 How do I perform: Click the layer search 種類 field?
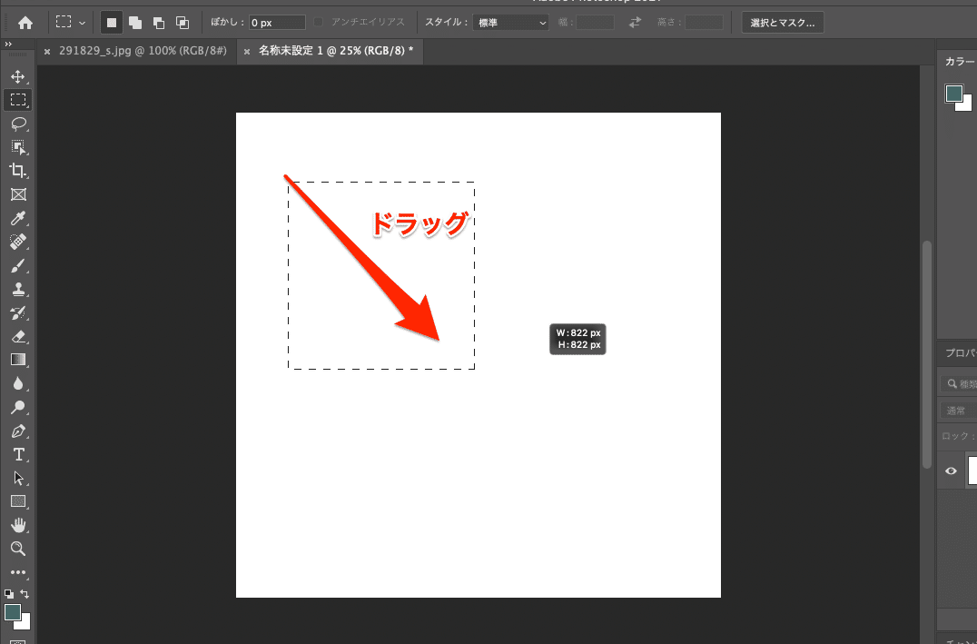coord(960,384)
